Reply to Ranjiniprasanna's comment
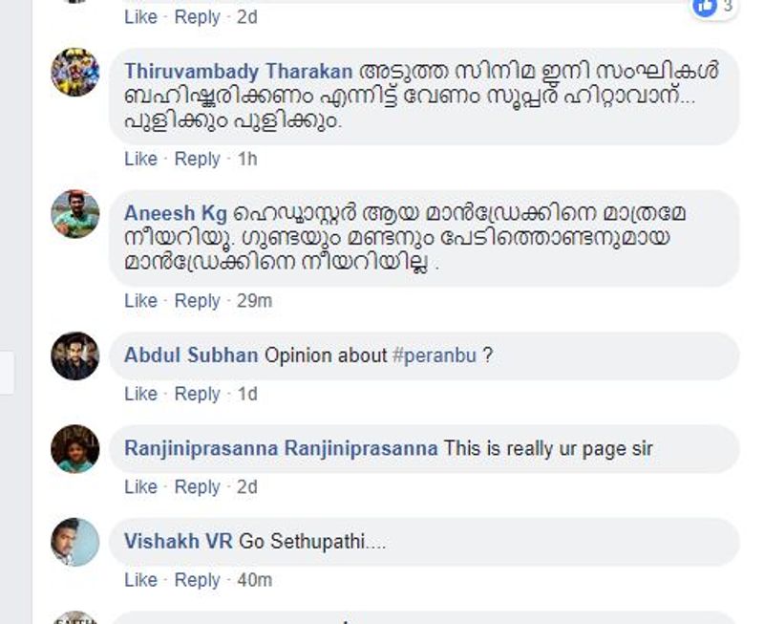This screenshot has width=764, height=624. coord(197,486)
